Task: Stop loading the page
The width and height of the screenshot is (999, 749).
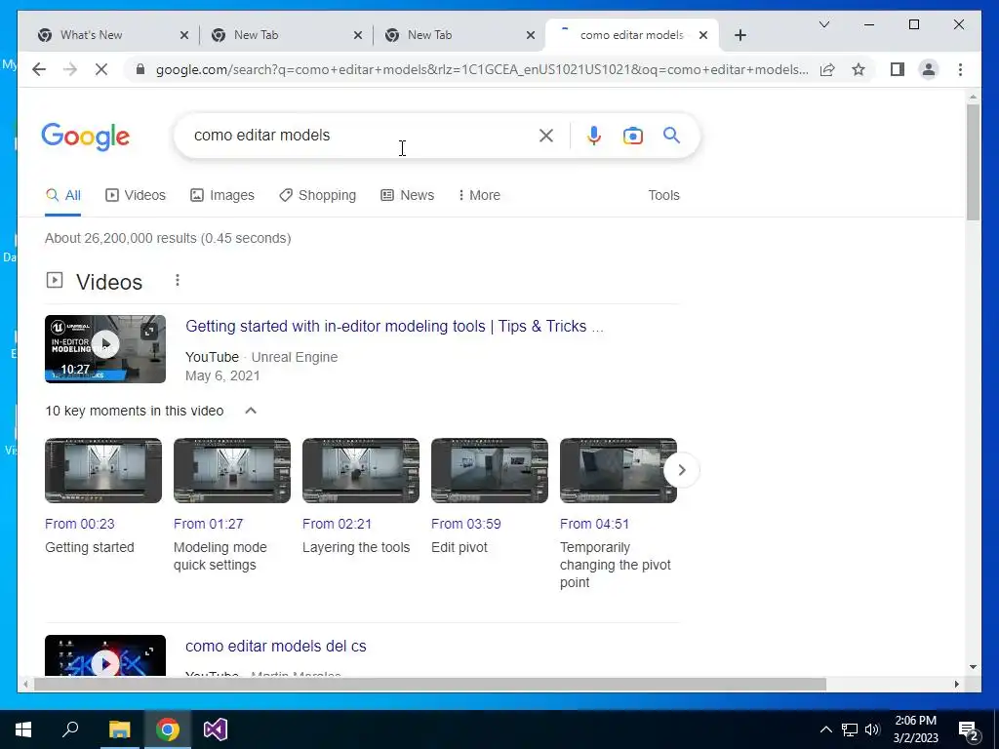Action: tap(101, 69)
